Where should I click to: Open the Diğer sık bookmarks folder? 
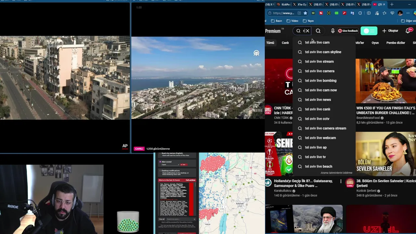pyautogui.click(x=408, y=21)
